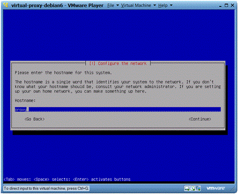The width and height of the screenshot is (238, 194).
Task: Click the vmware logo in status bar
Action: [x=215, y=188]
